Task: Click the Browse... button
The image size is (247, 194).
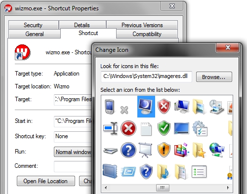Action: [214, 77]
